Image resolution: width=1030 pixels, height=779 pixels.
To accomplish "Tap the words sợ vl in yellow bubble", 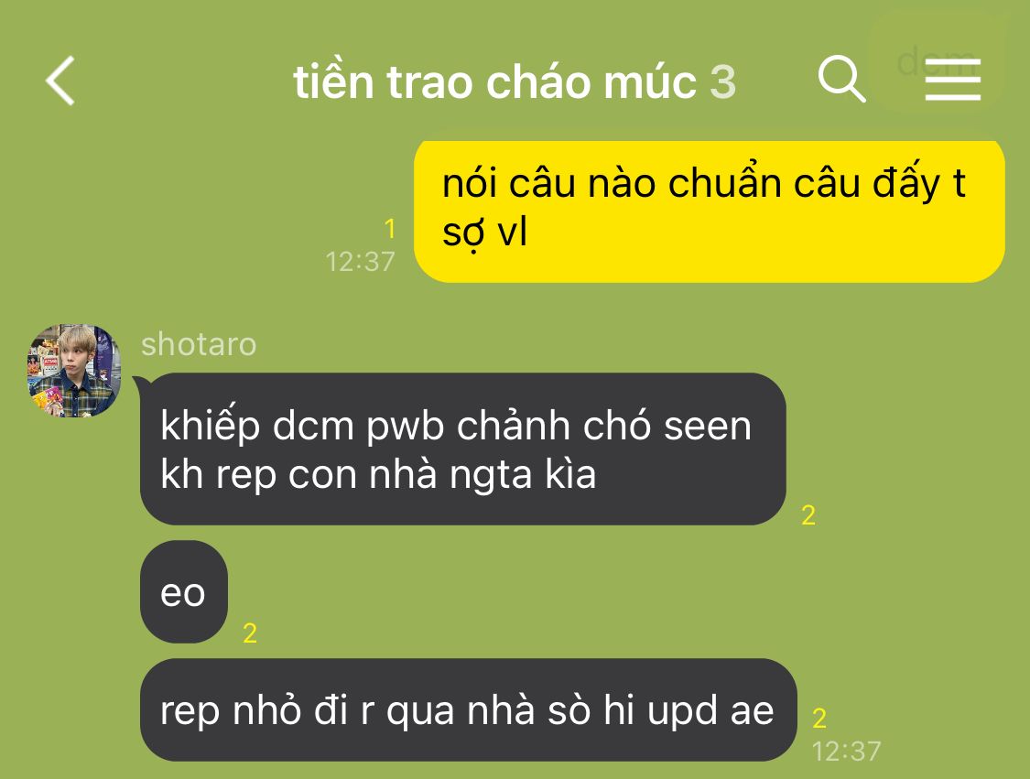I will point(484,233).
